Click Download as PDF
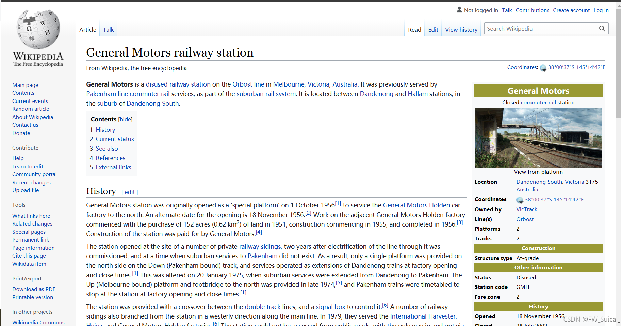 tap(34, 289)
